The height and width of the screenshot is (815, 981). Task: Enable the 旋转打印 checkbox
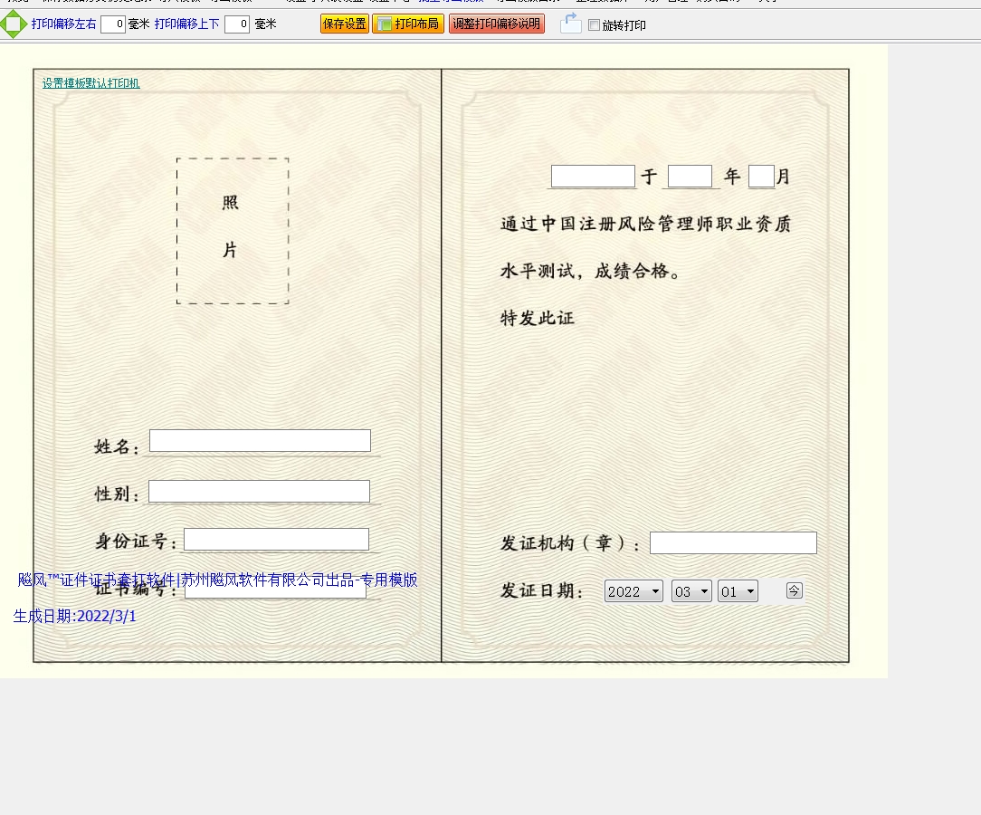[594, 24]
